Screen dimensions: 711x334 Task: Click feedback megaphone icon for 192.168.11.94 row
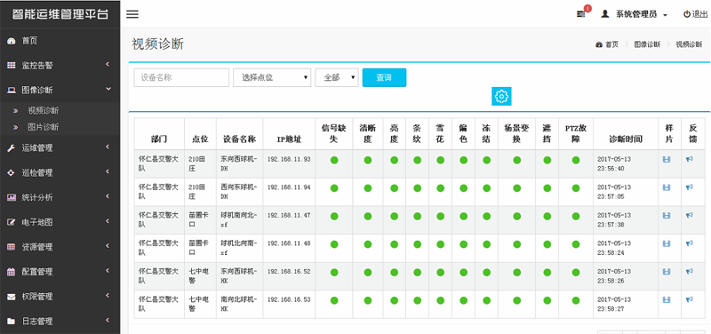click(x=690, y=187)
